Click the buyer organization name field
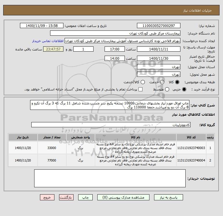The height and width of the screenshot is (216, 223). click(115, 33)
